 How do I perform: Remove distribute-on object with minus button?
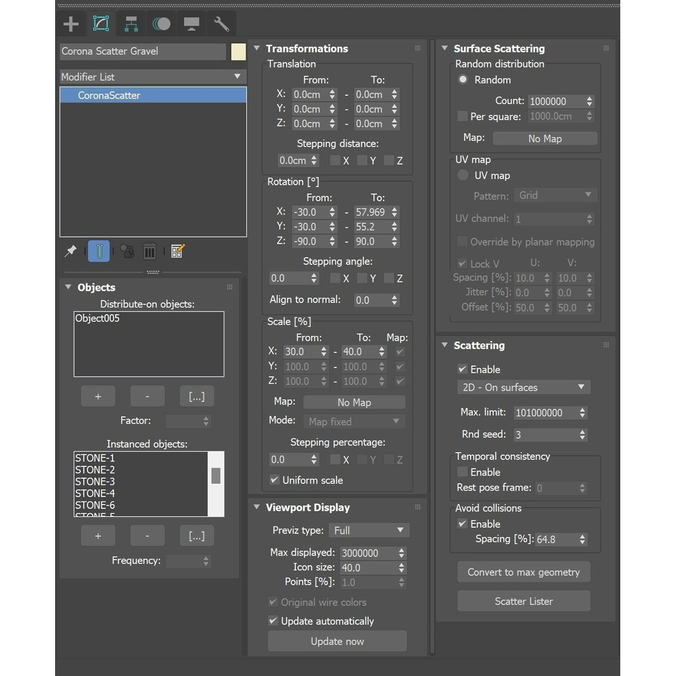coord(148,396)
